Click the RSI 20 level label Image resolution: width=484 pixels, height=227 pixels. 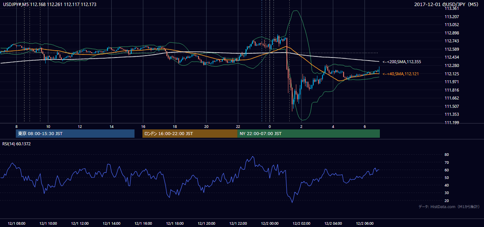coord(447,201)
